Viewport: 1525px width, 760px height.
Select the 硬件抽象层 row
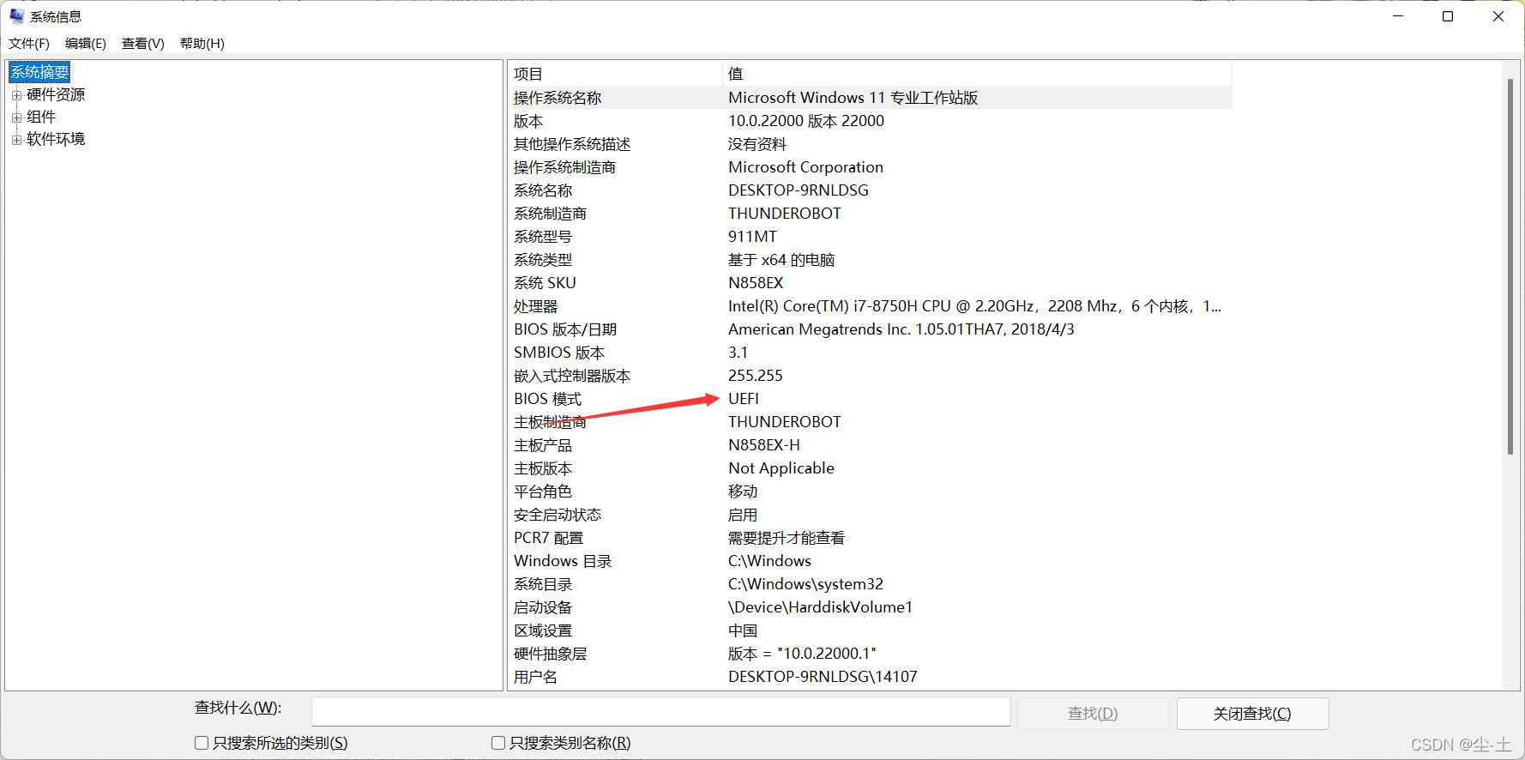871,654
